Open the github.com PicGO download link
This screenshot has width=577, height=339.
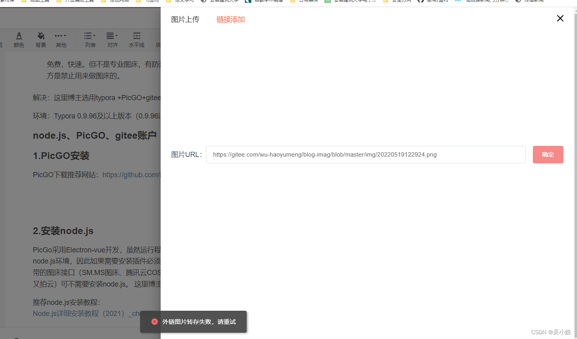(x=132, y=175)
